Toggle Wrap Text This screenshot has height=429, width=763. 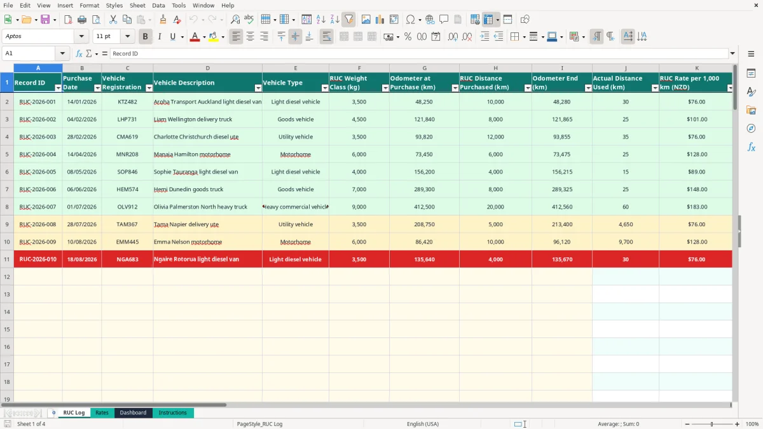327,37
